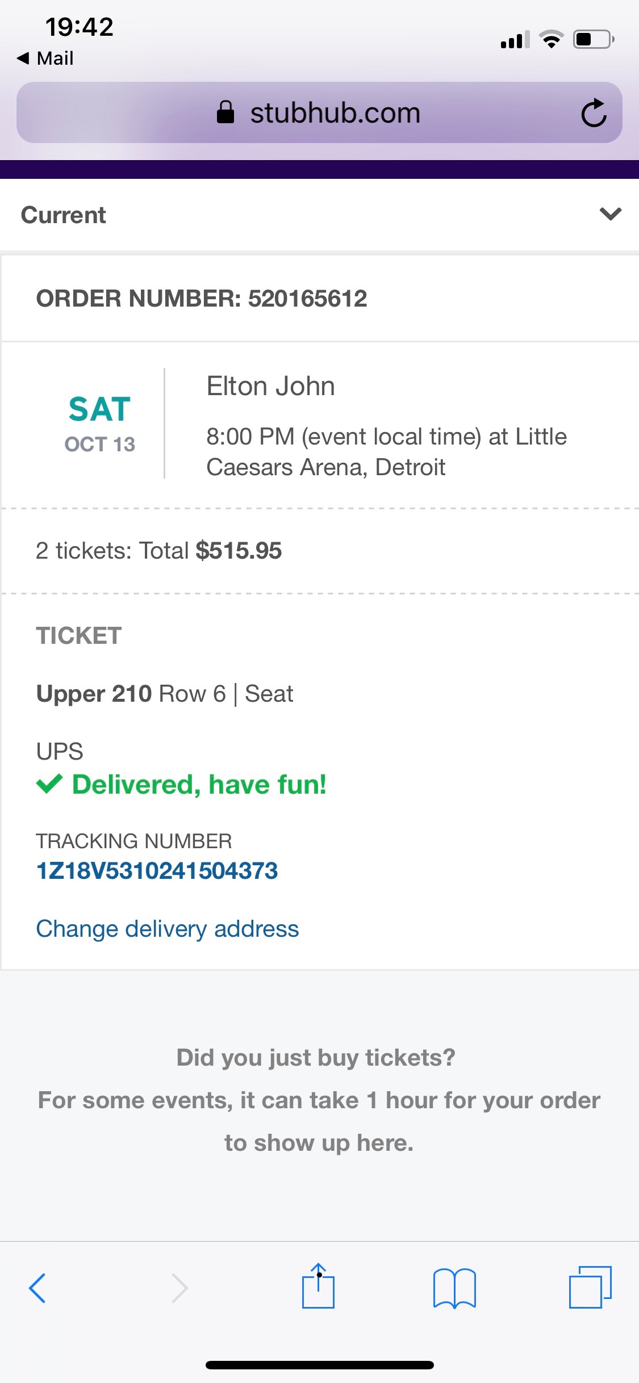The height and width of the screenshot is (1383, 639).
Task: Tap the Safari reload page icon
Action: point(594,112)
